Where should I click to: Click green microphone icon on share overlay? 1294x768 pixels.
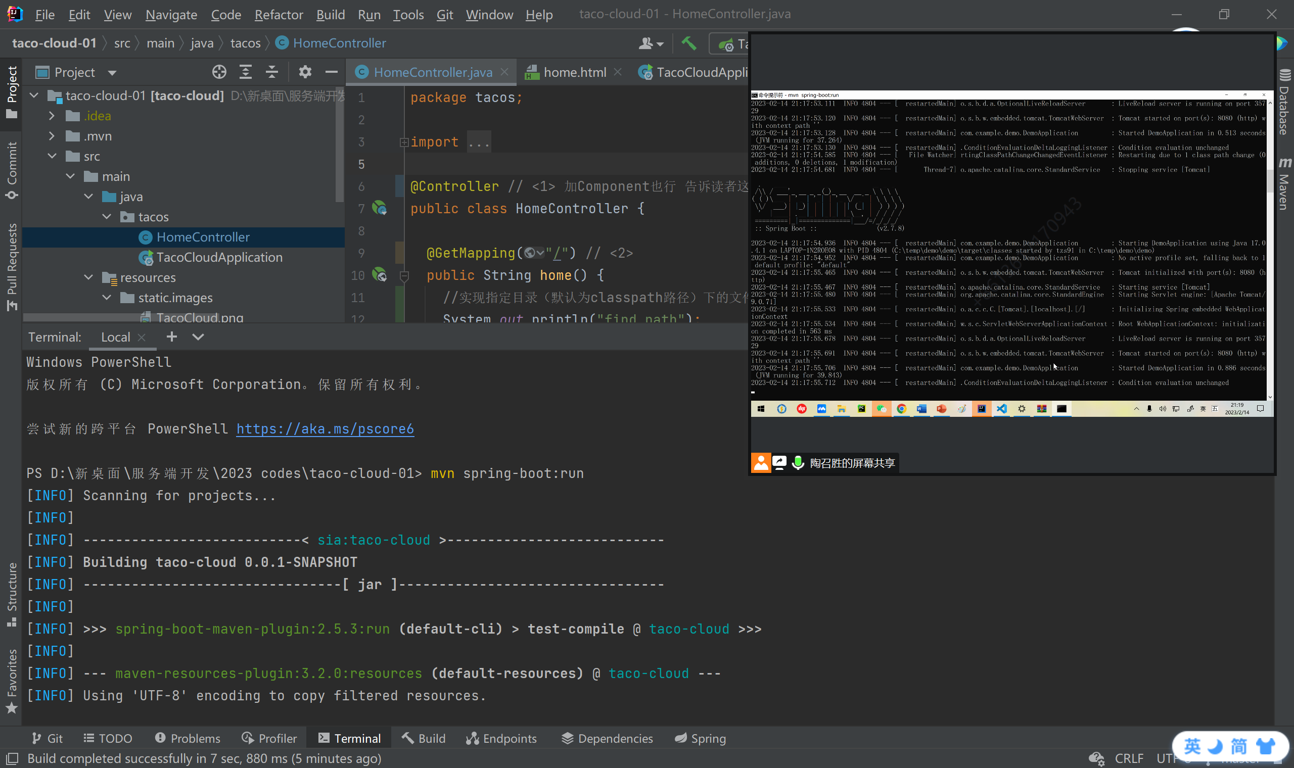click(x=798, y=462)
